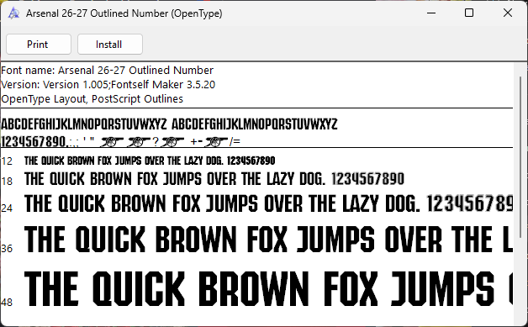Click the cannon glyph after question mark
This screenshot has width=528, height=327.
(172, 142)
